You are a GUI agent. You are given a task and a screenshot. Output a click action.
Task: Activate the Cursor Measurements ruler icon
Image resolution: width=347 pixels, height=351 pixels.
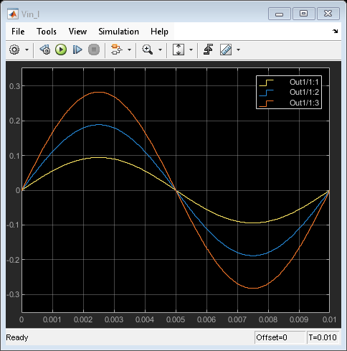(226, 50)
